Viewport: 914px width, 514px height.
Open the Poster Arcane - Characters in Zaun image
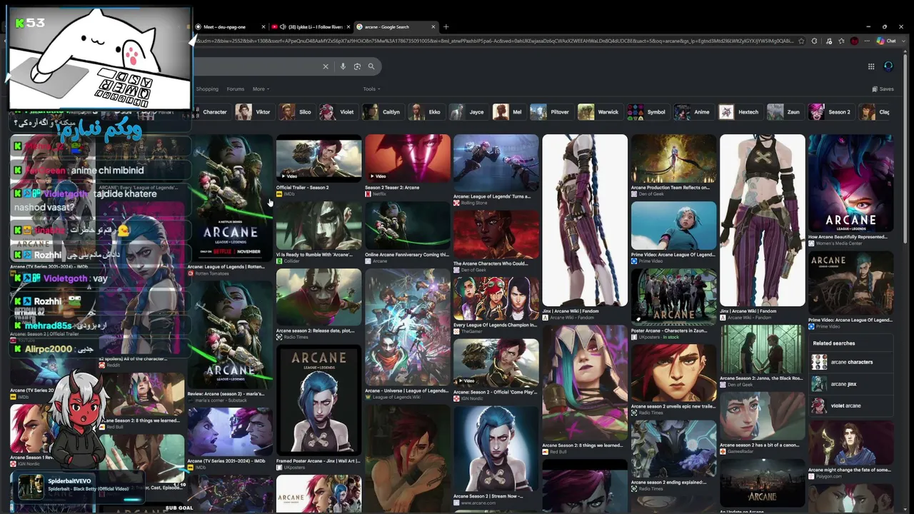pyautogui.click(x=673, y=297)
